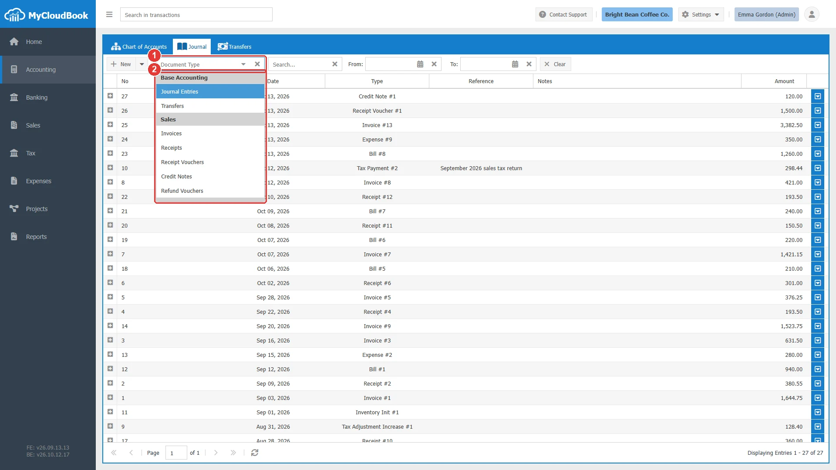Switch to the Journal tab
Viewport: 836px width, 470px height.
pos(192,47)
